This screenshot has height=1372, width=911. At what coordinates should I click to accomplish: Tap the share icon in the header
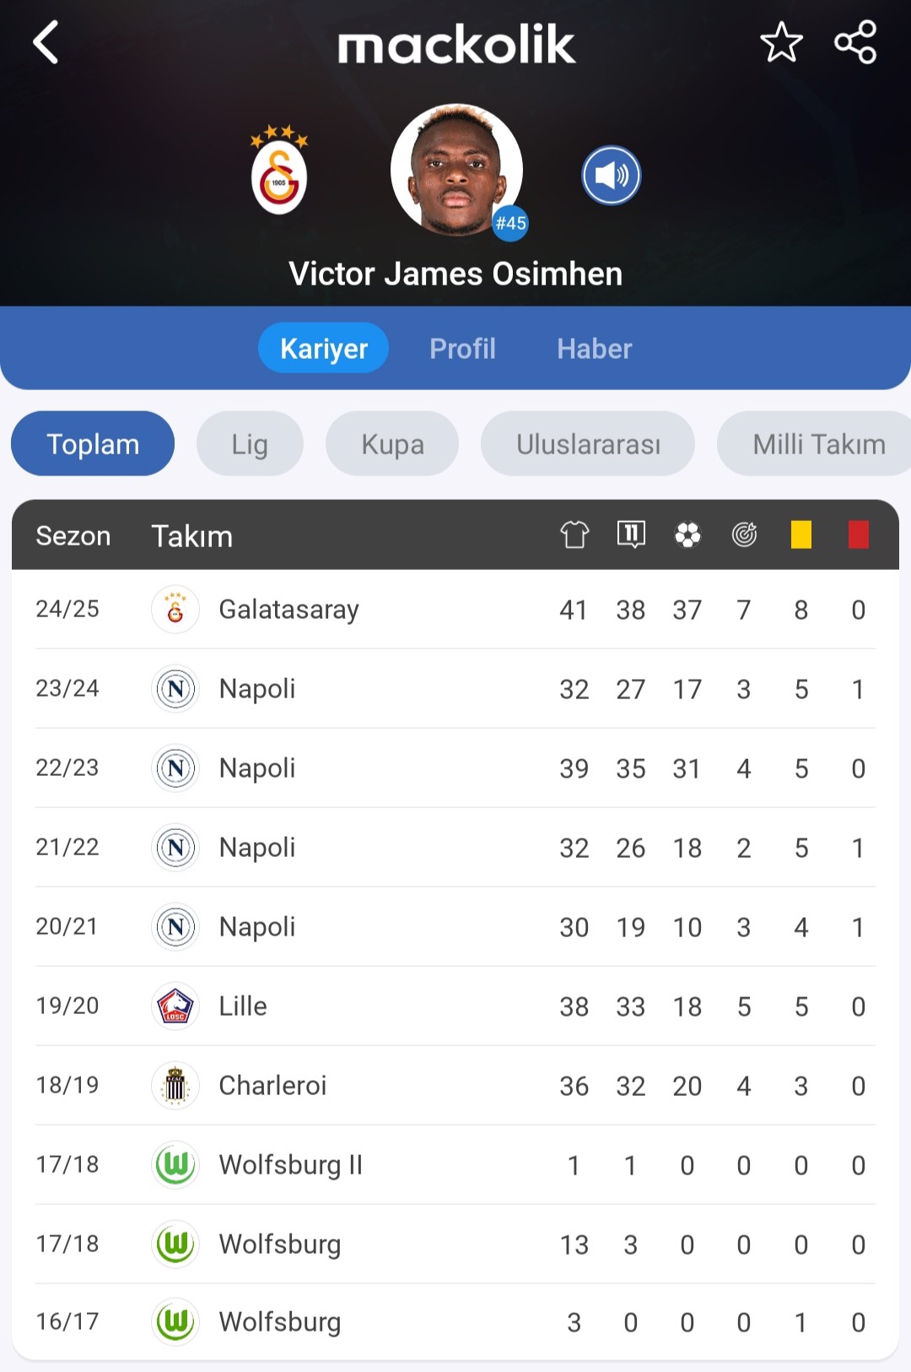click(855, 42)
